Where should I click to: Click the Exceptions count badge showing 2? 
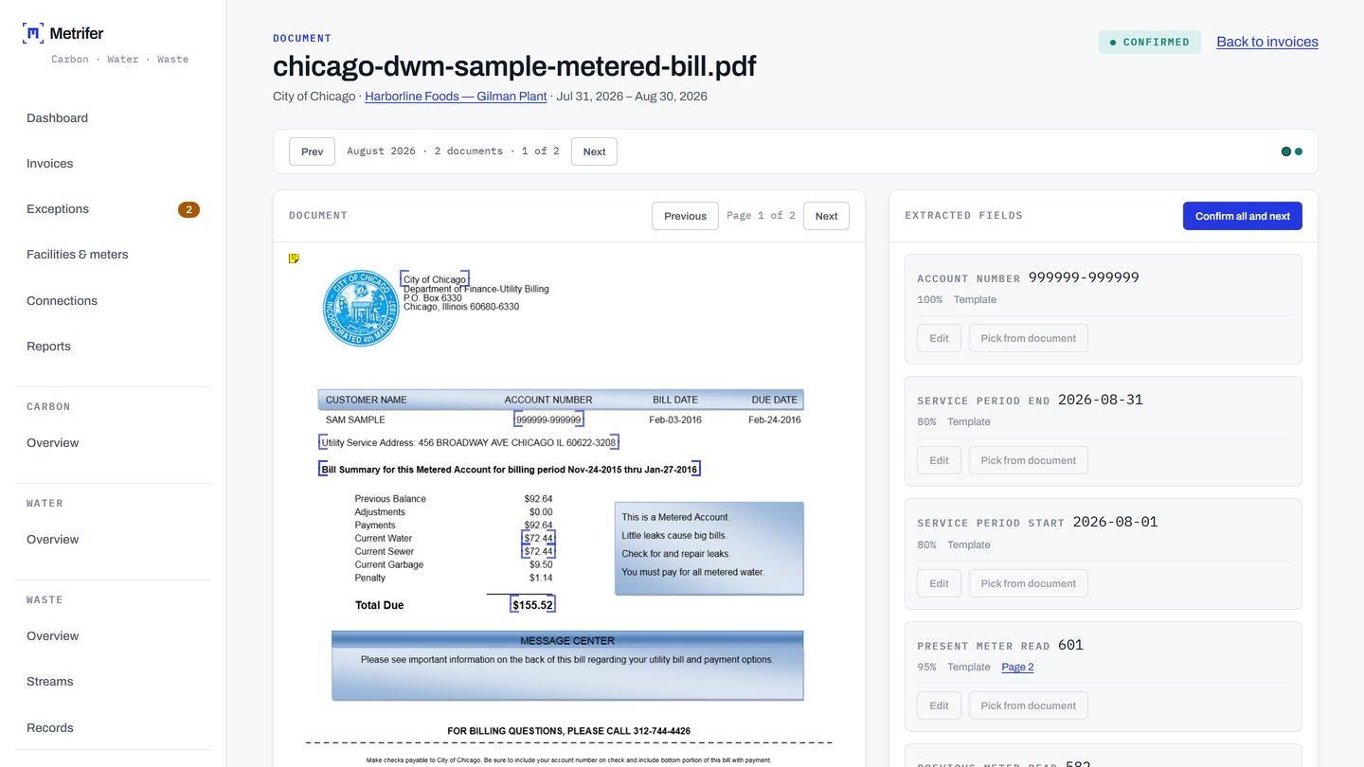[188, 209]
